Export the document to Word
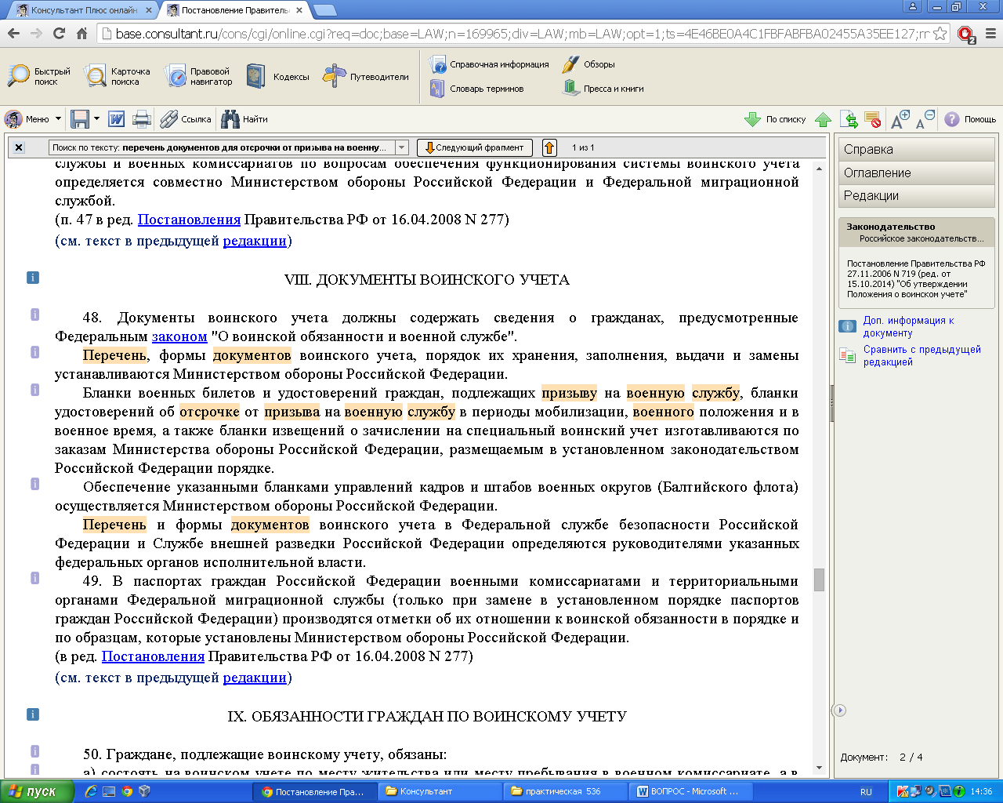The height and width of the screenshot is (803, 1003). 116,119
